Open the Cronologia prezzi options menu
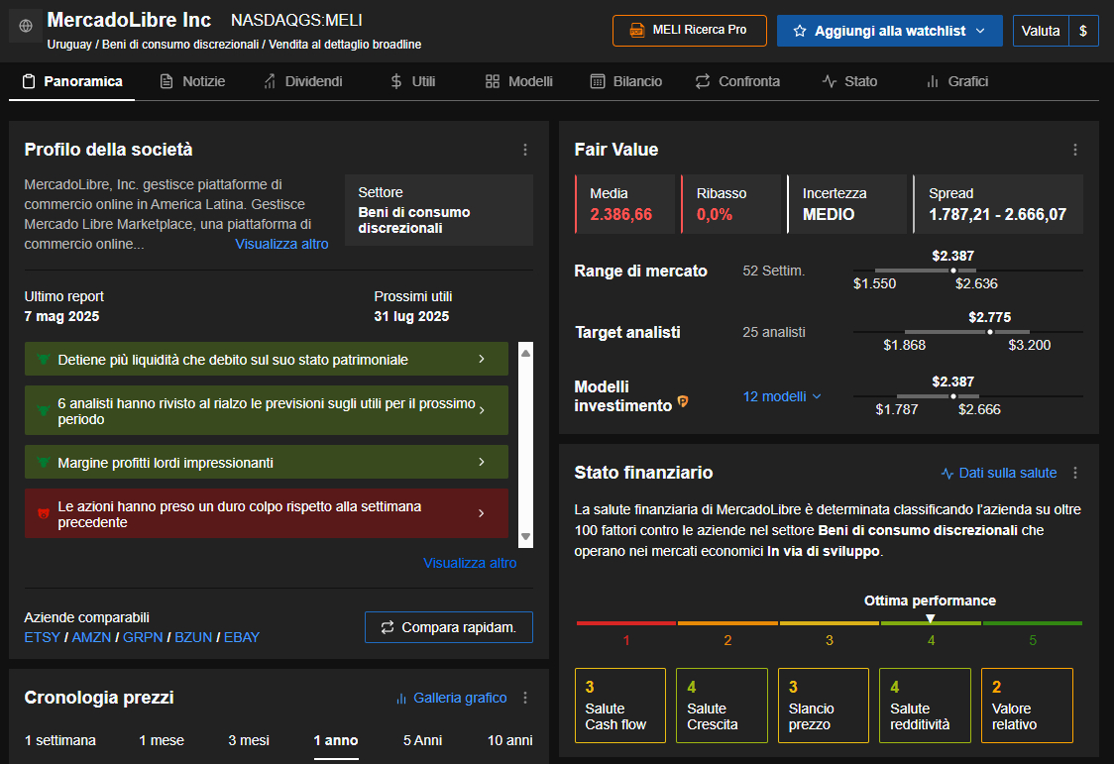Image resolution: width=1114 pixels, height=764 pixels. point(525,698)
